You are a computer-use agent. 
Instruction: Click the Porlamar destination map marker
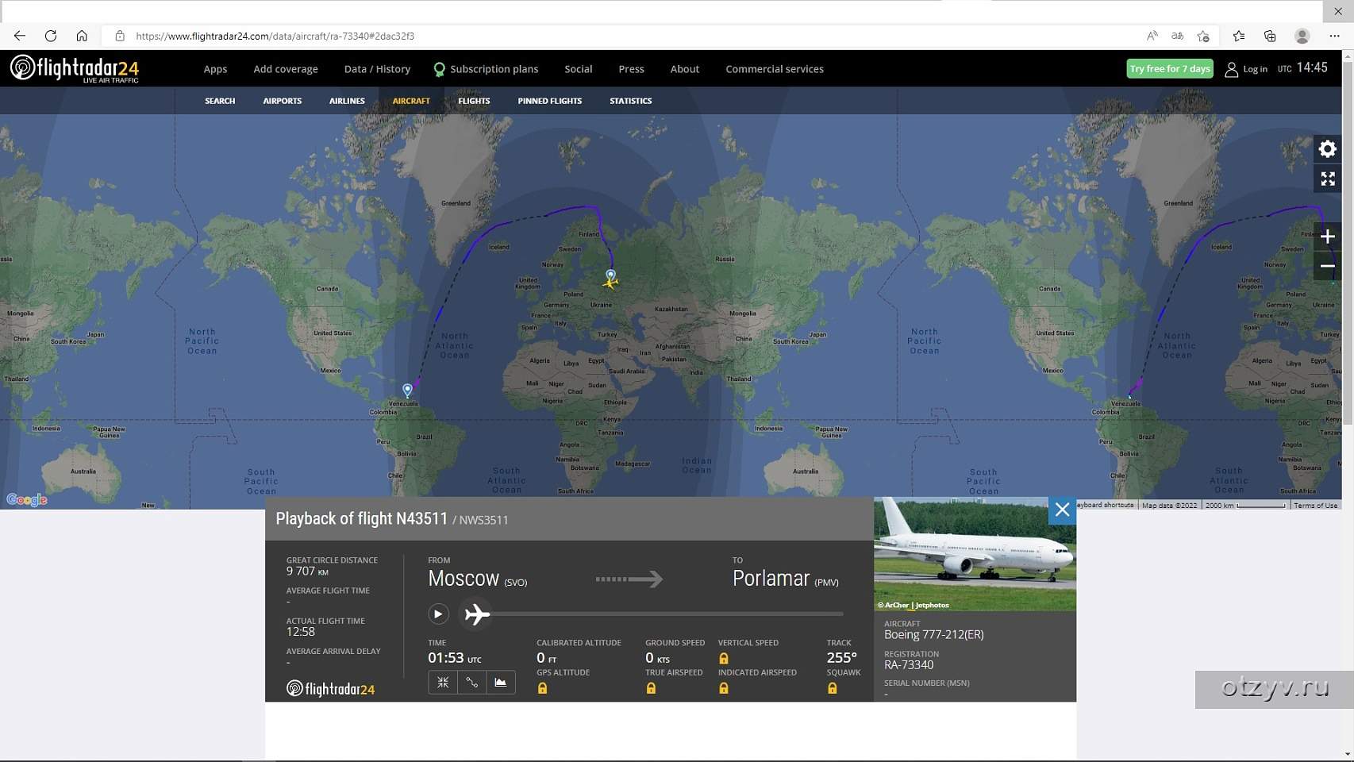click(407, 390)
